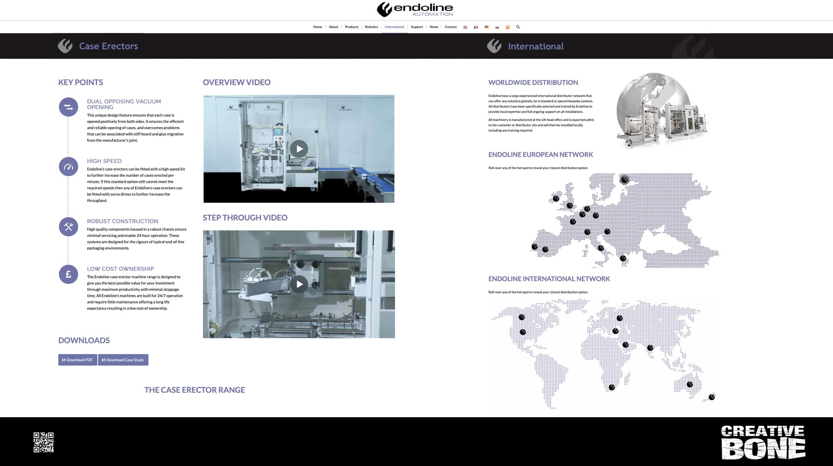Select the Scandinavia hotspot on European map
833x466 pixels.
click(x=624, y=180)
